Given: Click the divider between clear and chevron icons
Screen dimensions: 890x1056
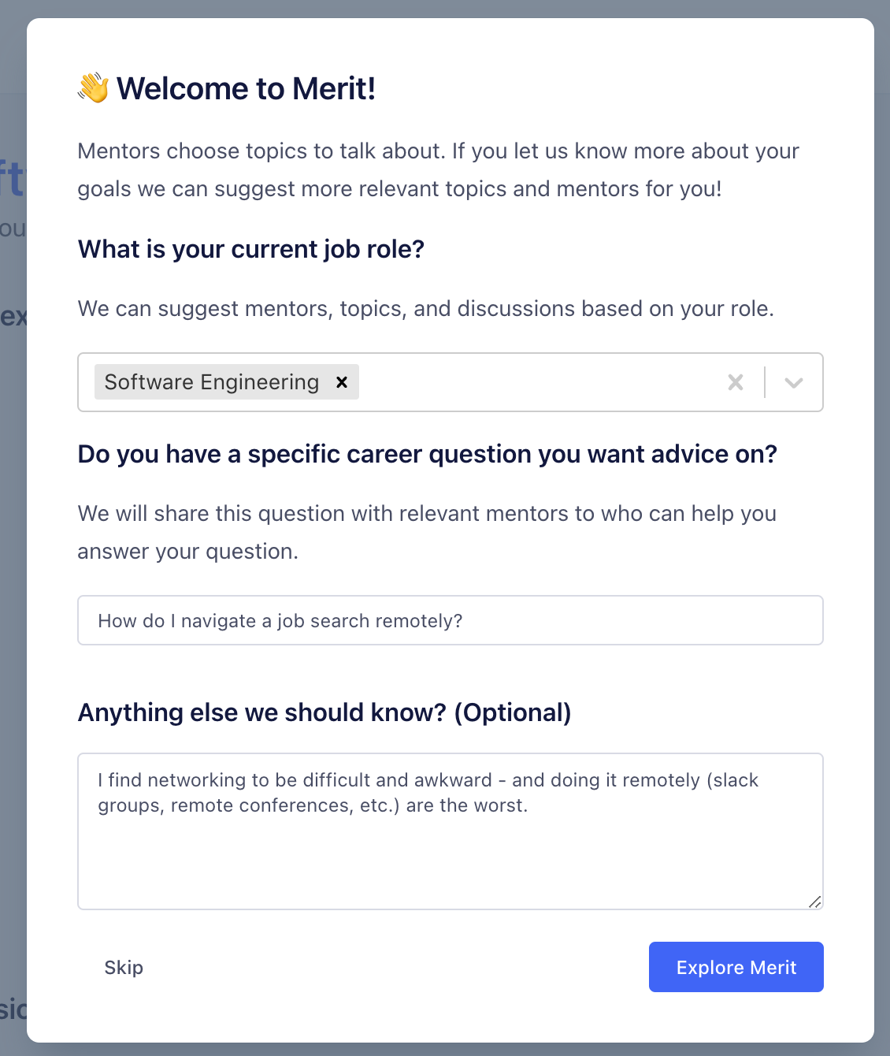Looking at the screenshot, I should tap(763, 382).
